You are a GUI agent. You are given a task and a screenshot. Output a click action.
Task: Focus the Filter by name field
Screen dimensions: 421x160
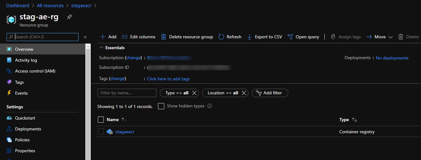click(x=127, y=93)
